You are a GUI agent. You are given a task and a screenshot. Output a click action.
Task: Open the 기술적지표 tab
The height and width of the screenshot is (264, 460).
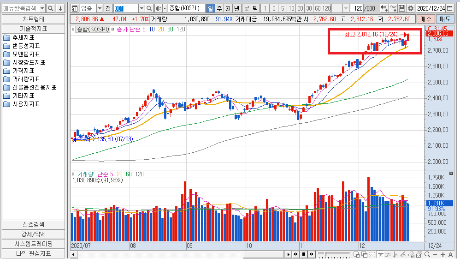pos(34,29)
